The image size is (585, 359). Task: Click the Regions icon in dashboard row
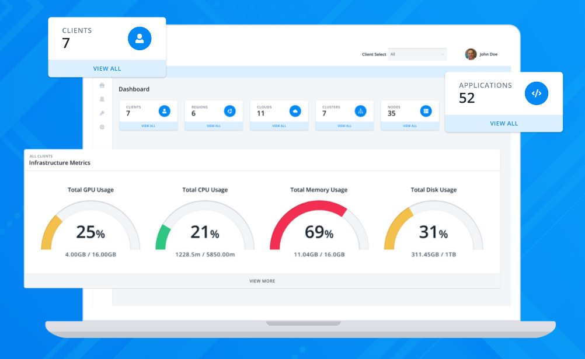[229, 110]
